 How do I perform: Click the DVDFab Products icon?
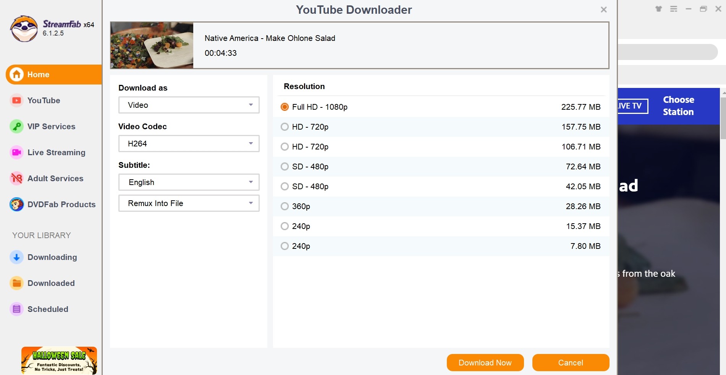point(16,205)
